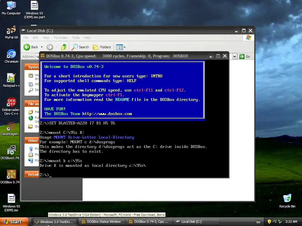The height and width of the screenshot is (226, 302).
Task: Open the Windows 95 (OEM).iso.part file icon
Action: (35, 10)
